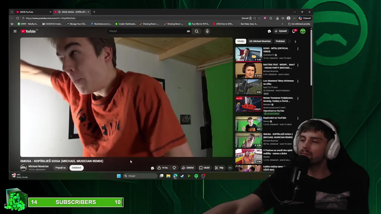This screenshot has height=214, width=381.
Task: Open a new browser tab
Action: point(94,12)
